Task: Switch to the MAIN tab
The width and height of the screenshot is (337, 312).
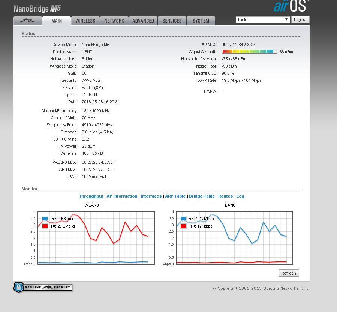Action: [57, 21]
